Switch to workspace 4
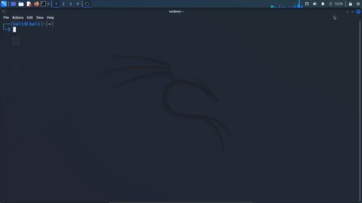 pyautogui.click(x=77, y=4)
